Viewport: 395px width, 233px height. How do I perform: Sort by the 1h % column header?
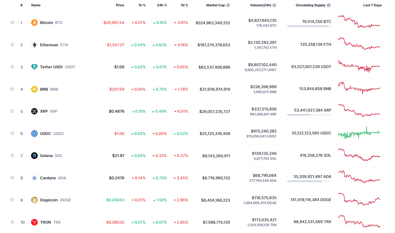pyautogui.click(x=142, y=5)
